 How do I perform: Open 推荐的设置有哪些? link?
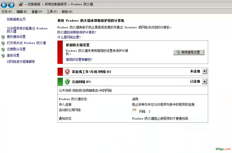(x=79, y=59)
